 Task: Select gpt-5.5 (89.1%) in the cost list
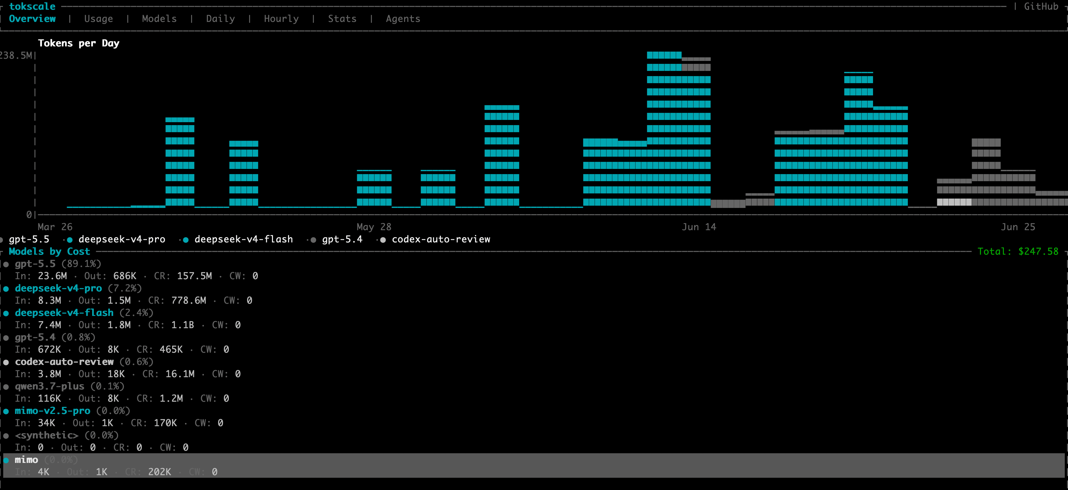58,264
